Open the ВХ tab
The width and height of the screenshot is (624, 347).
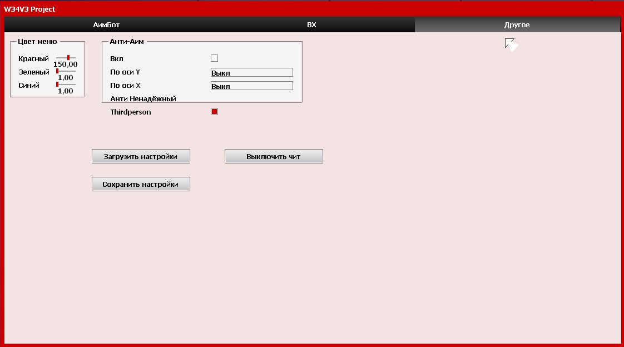[x=311, y=25]
